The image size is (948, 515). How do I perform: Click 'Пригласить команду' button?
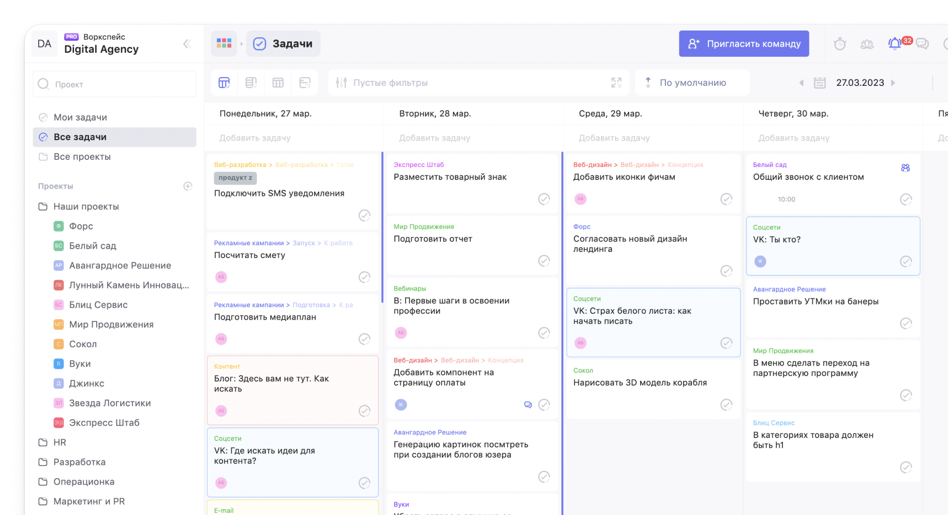click(744, 44)
